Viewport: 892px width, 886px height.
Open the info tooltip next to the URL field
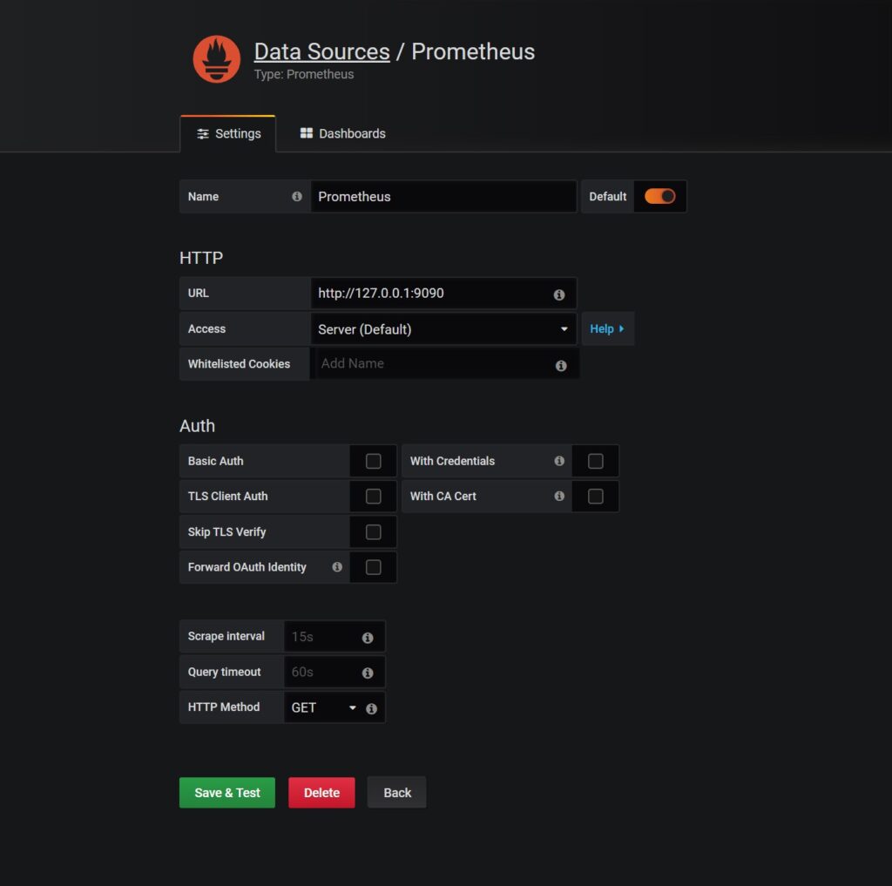(560, 294)
